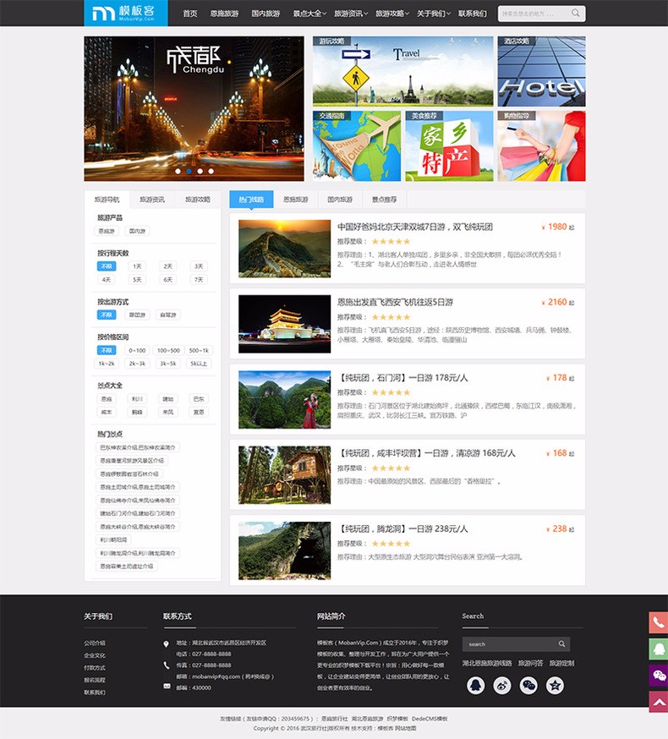This screenshot has width=668, height=739.
Task: Switch to the 景点推荐 tab
Action: (384, 200)
